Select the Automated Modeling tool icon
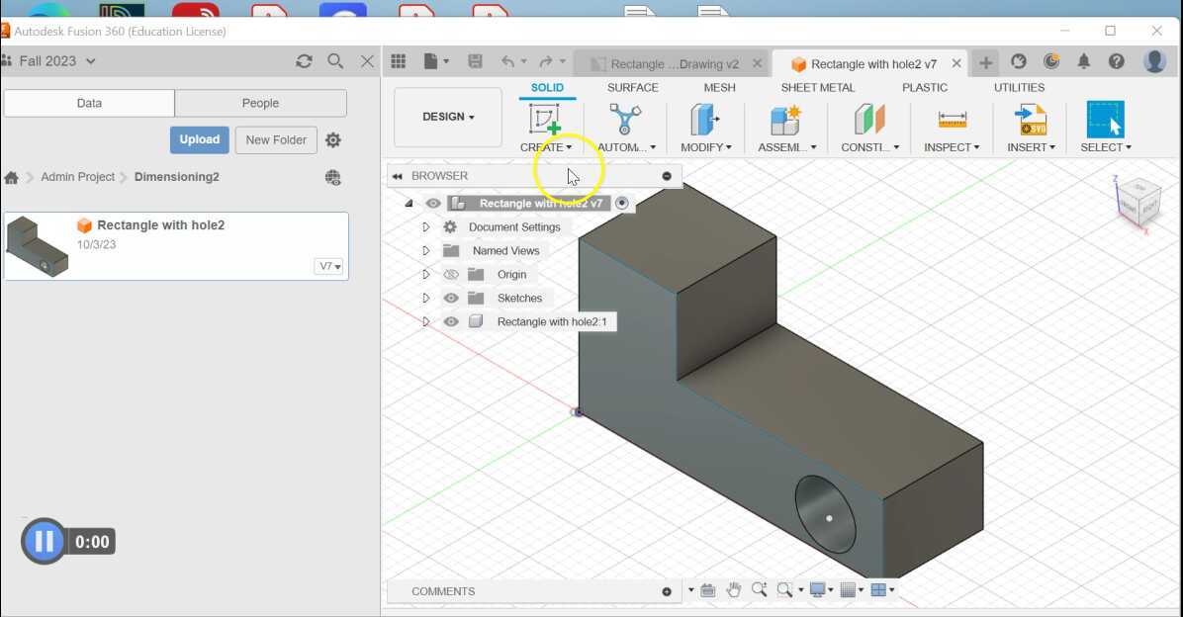This screenshot has height=617, width=1183. [625, 120]
